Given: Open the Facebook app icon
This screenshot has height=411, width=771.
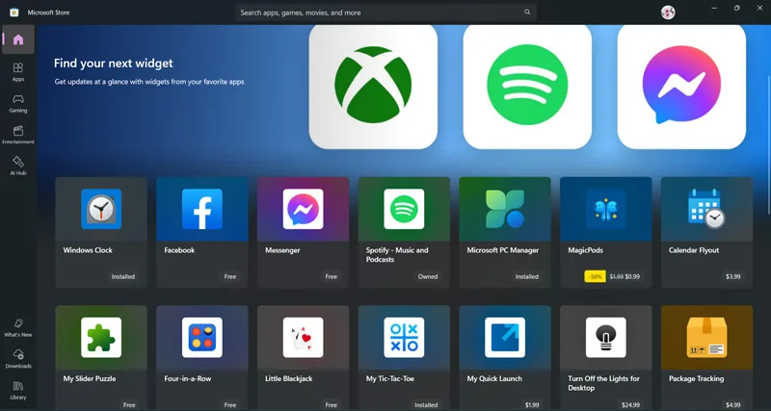Looking at the screenshot, I should click(202, 209).
